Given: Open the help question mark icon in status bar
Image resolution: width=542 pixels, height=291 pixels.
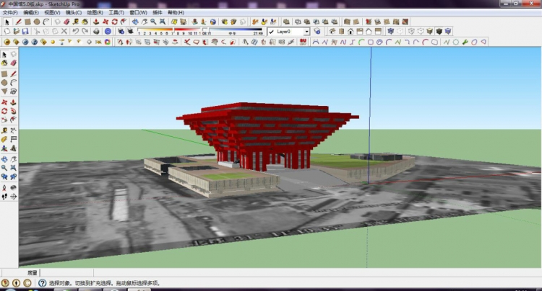Looking at the screenshot, I should 42,283.
